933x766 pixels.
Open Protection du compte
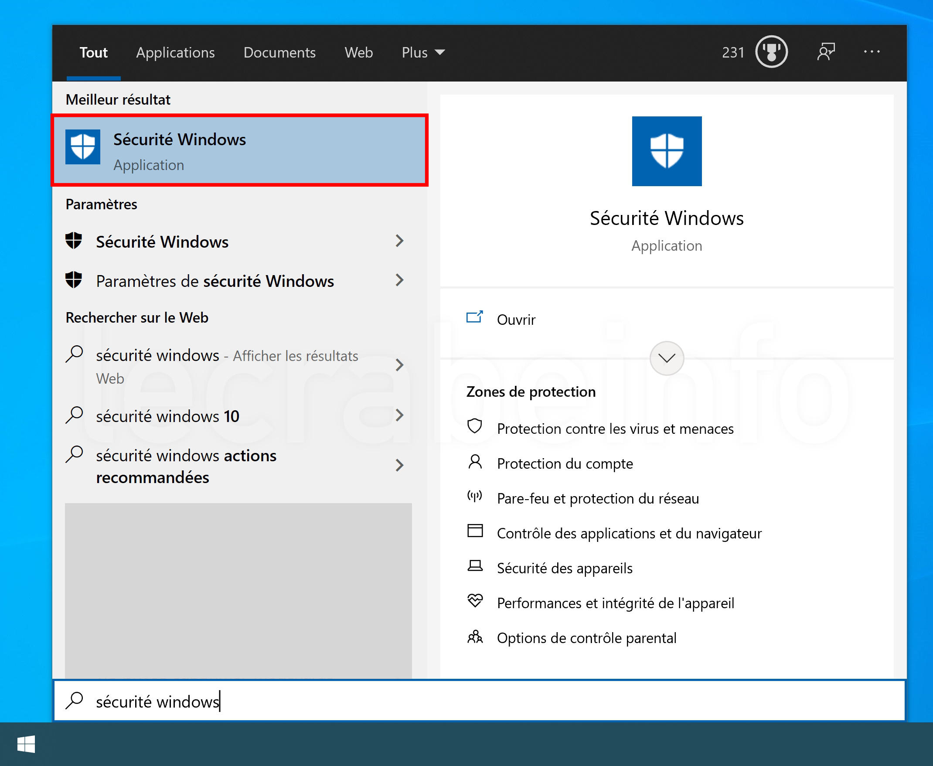tap(565, 464)
